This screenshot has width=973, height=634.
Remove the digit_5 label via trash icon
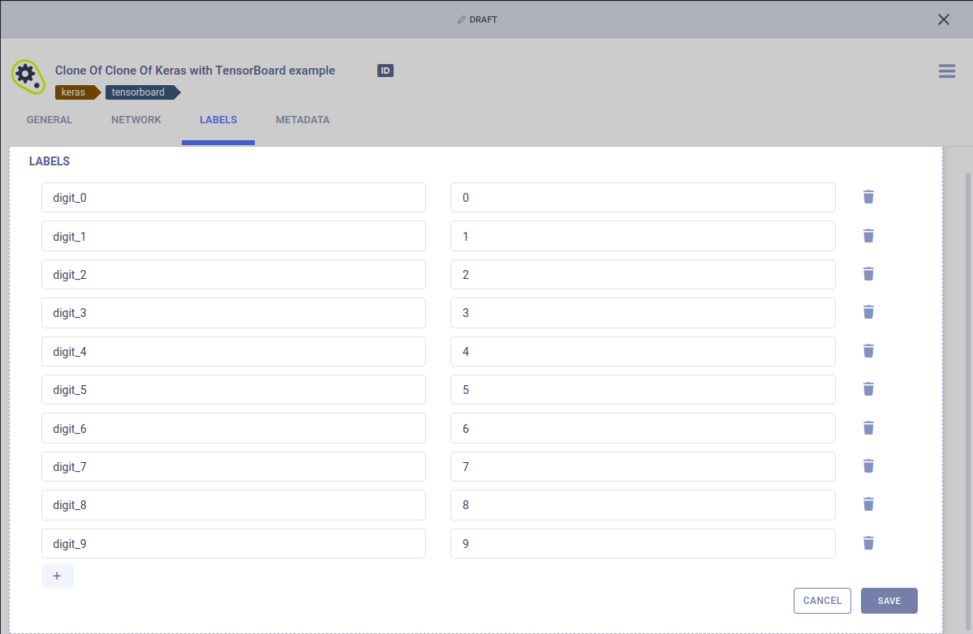(x=868, y=389)
